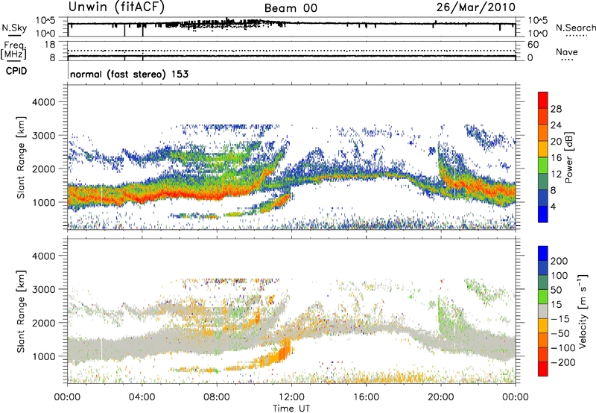Click the "CPID" label
The image size is (596, 413).
click(x=16, y=71)
